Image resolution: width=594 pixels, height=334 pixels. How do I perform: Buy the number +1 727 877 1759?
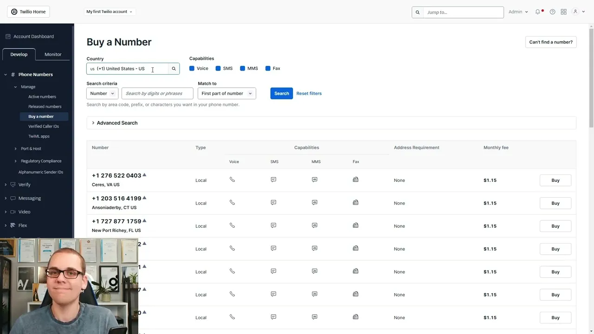pos(555,226)
